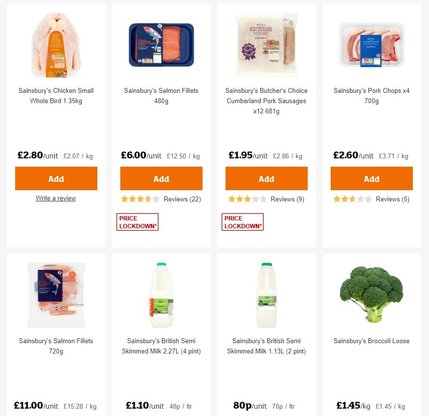Screen dimensions: 429x416
Task: Select the Sainsbury's Broccoli Loose product title
Action: [371, 341]
